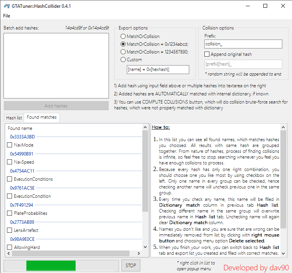Click the GTATuner app icon in title bar

pyautogui.click(x=7, y=6)
